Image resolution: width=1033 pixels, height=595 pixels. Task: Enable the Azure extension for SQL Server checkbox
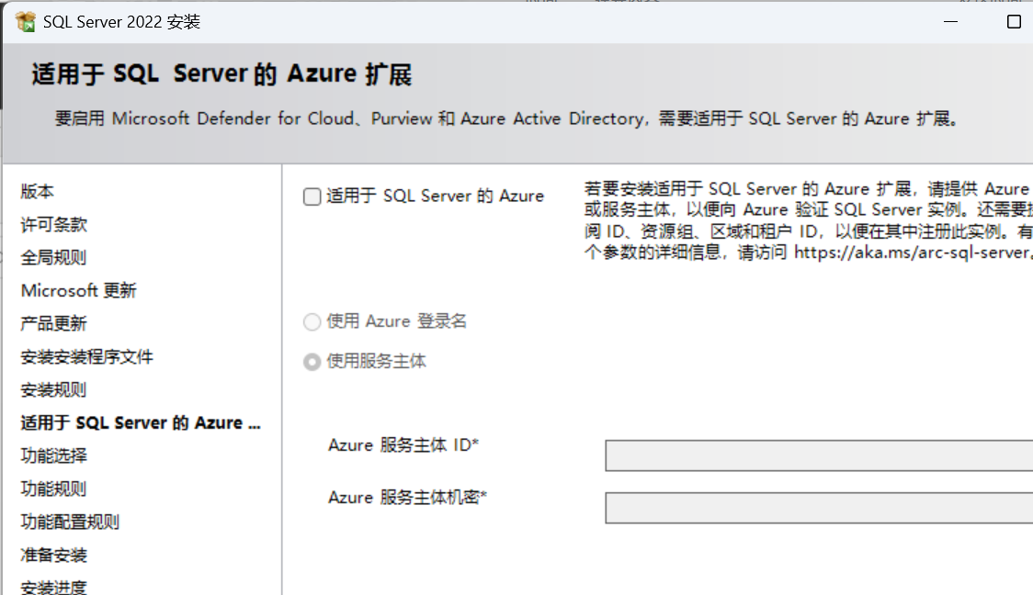pyautogui.click(x=312, y=196)
